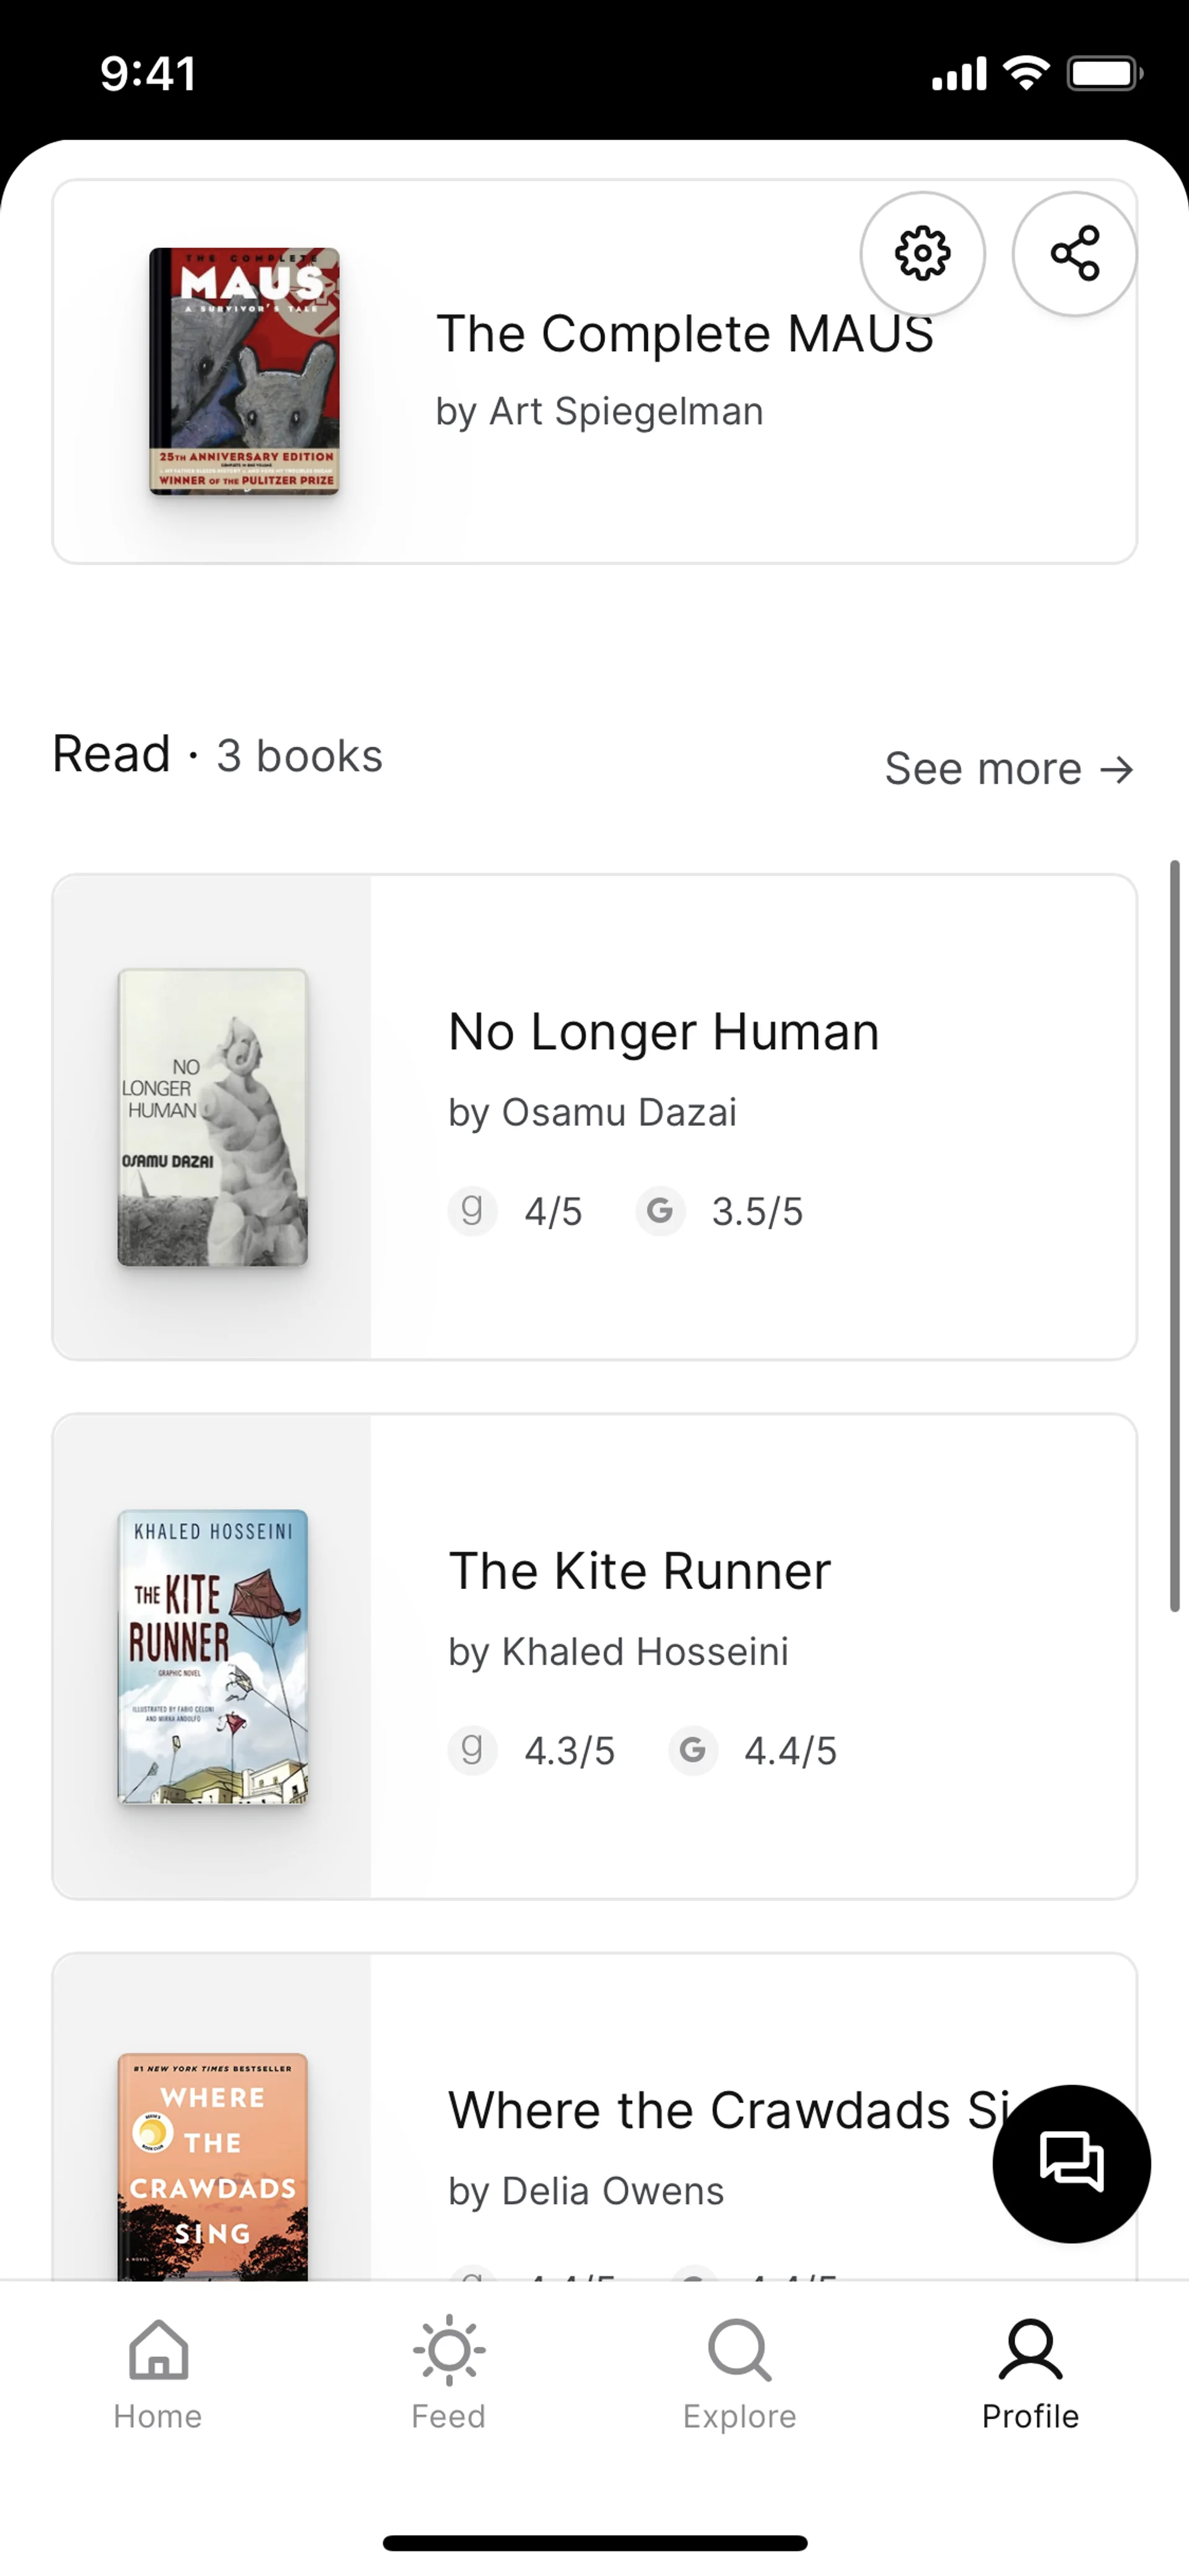Select the No Longer Human title

pos(663,1031)
